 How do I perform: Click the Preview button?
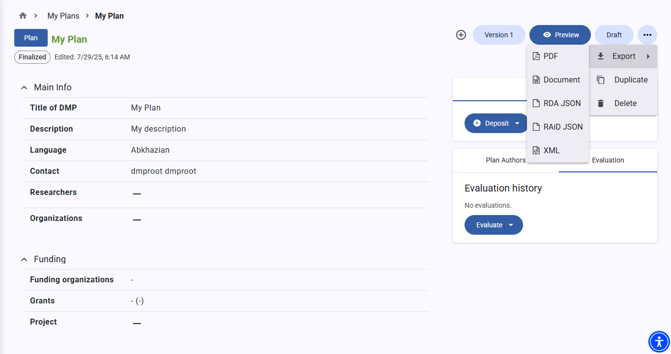pyautogui.click(x=560, y=35)
